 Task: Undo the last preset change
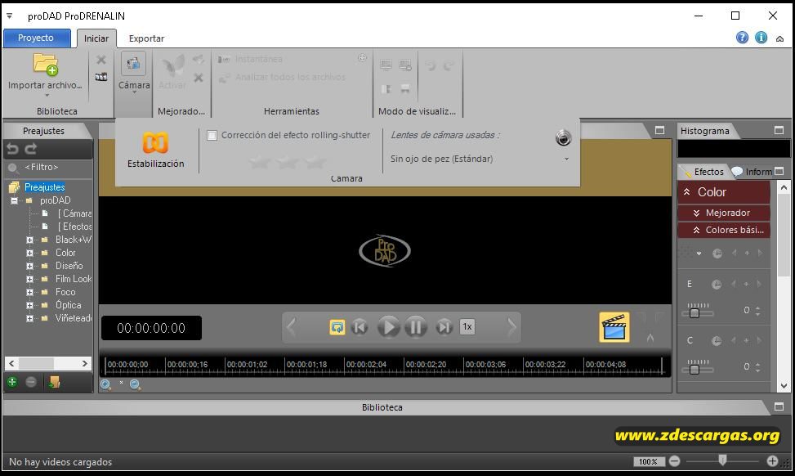(x=13, y=149)
